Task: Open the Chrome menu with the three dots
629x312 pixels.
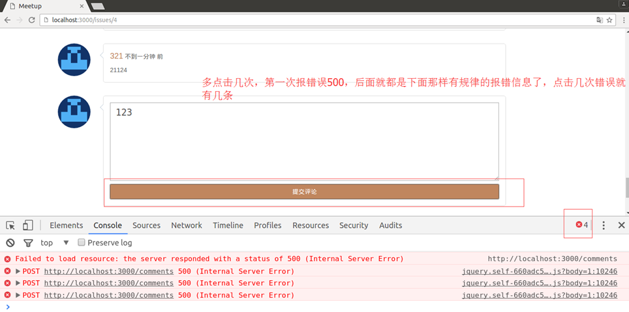Action: tap(624, 20)
